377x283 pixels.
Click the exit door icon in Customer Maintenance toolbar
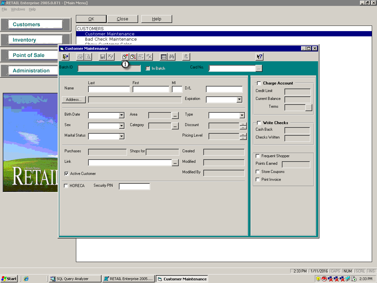(x=65, y=57)
